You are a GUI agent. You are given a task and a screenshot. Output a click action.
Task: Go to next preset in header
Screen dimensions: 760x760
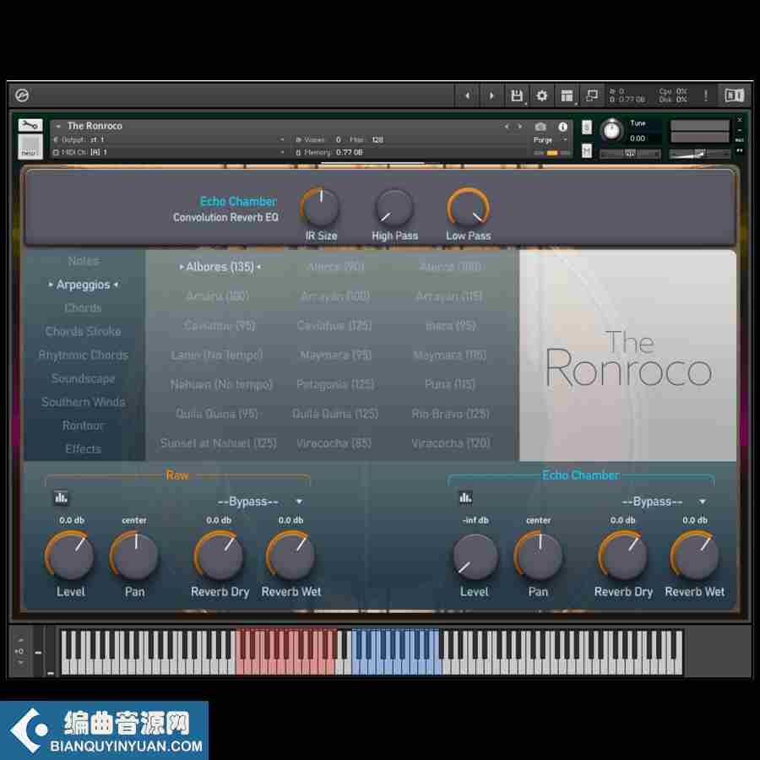click(x=491, y=95)
